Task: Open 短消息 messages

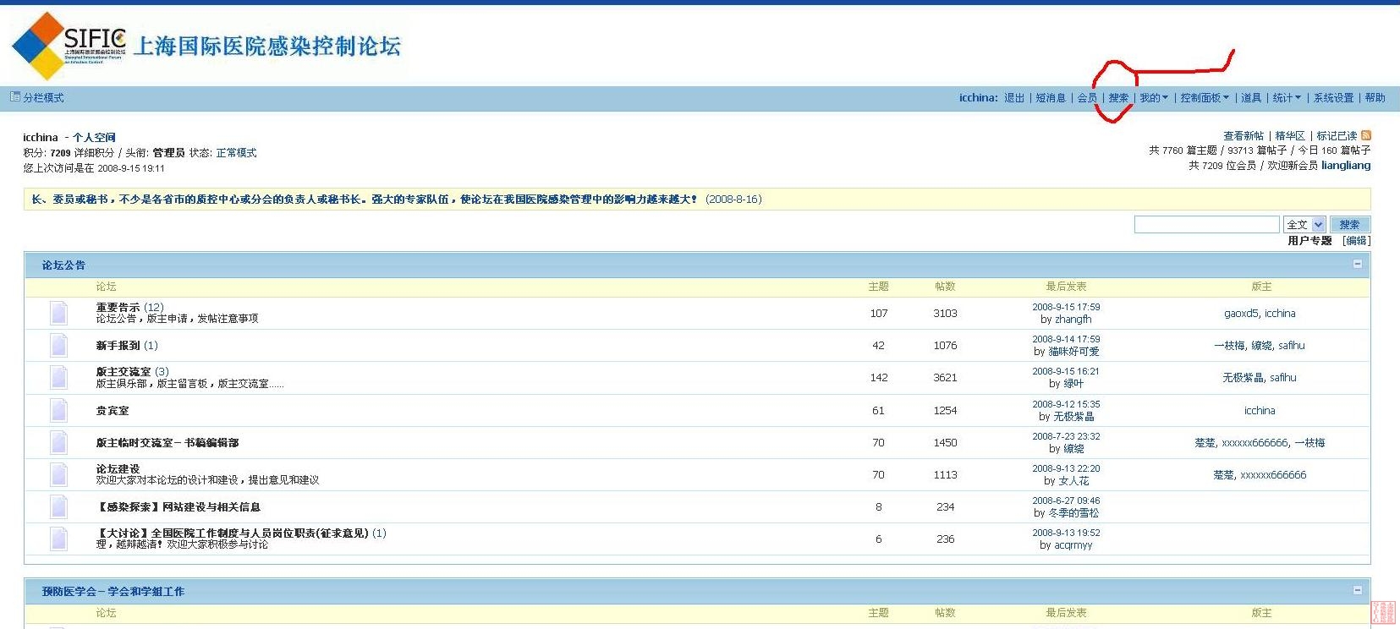Action: coord(1051,98)
